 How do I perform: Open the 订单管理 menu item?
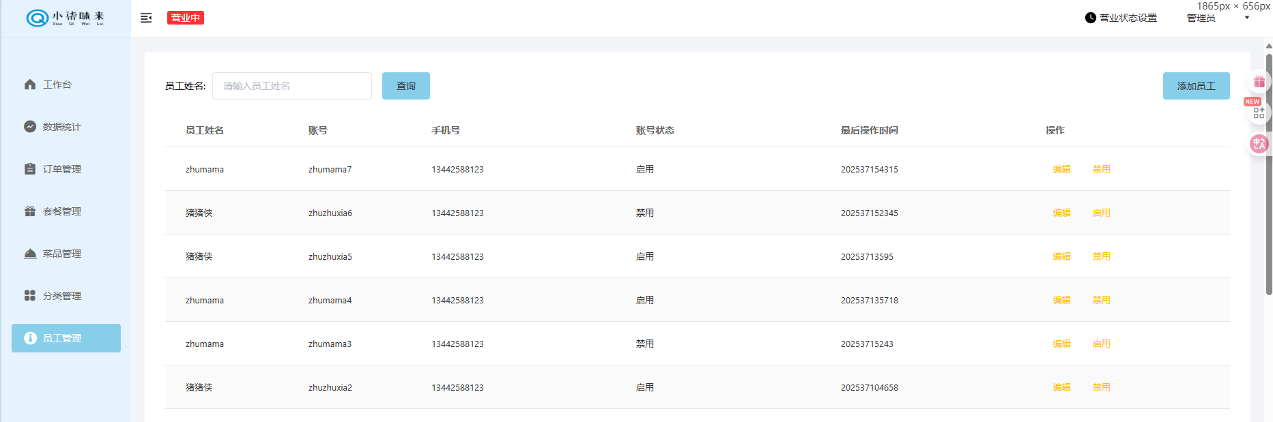[62, 169]
